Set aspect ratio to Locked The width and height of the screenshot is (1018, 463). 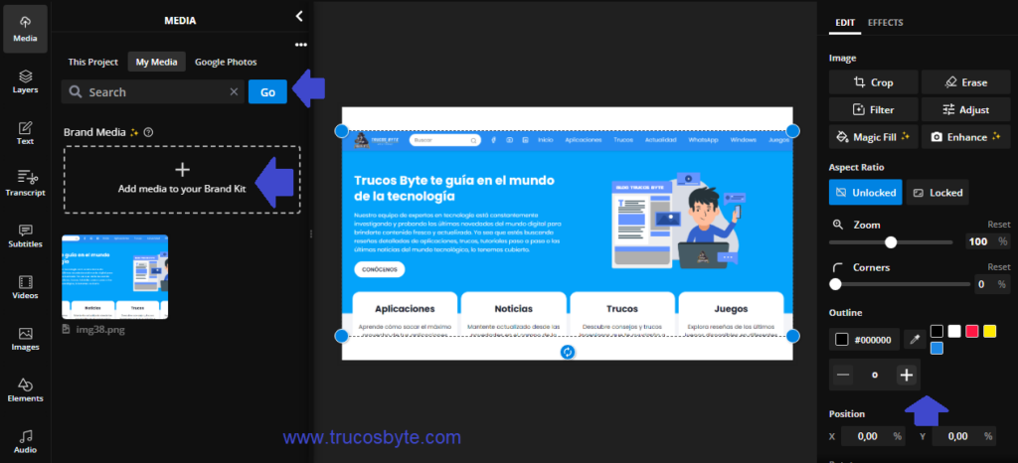click(x=937, y=192)
